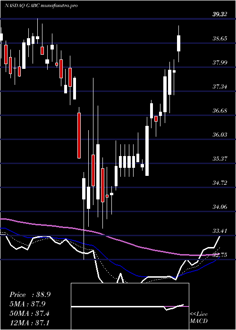The width and height of the screenshot is (236, 330).
Task: Select the 34.72 price axis label
Action: click(x=220, y=183)
